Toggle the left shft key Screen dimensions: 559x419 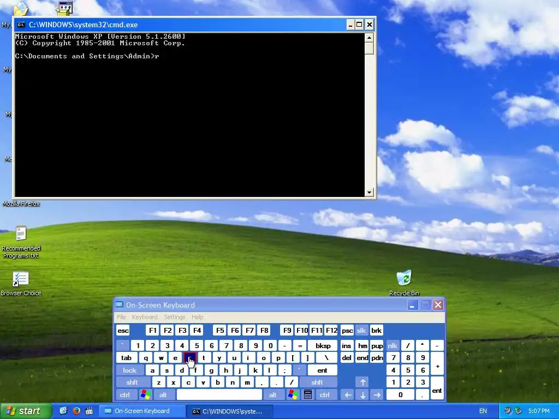coord(132,382)
